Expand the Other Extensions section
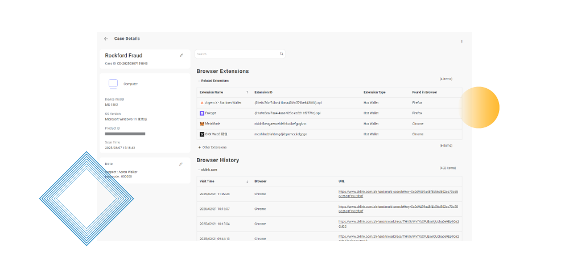The image size is (569, 273). tap(199, 147)
